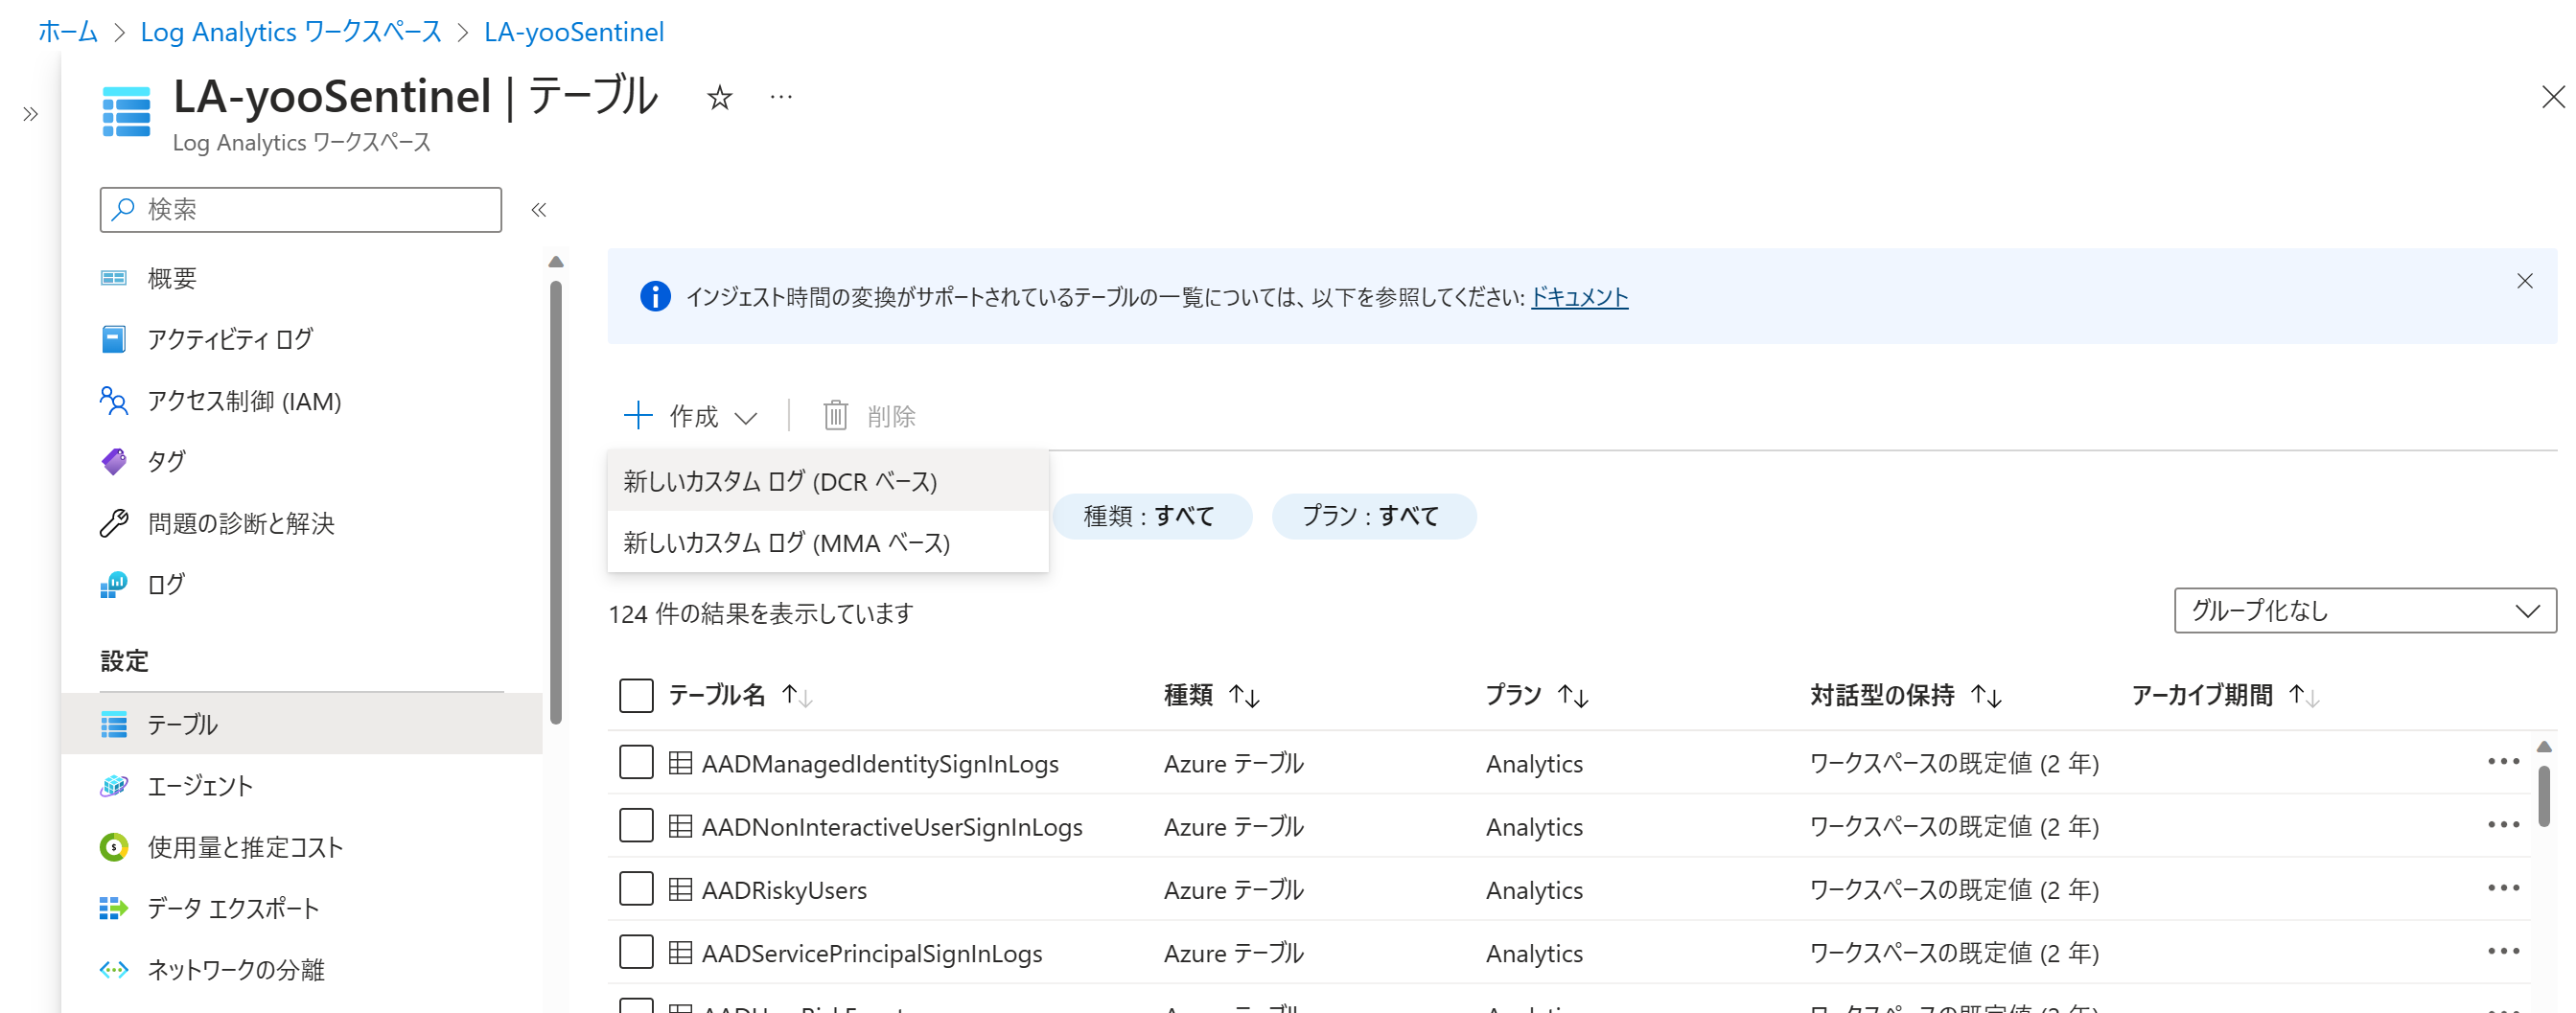2576x1013 pixels.
Task: Toggle the select-all checkbox in table header
Action: click(x=636, y=695)
